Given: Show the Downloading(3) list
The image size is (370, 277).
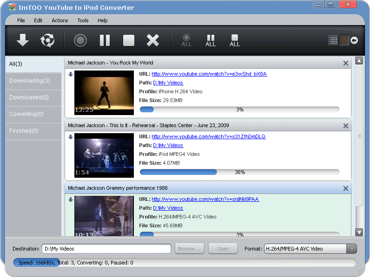Looking at the screenshot, I should (x=33, y=81).
